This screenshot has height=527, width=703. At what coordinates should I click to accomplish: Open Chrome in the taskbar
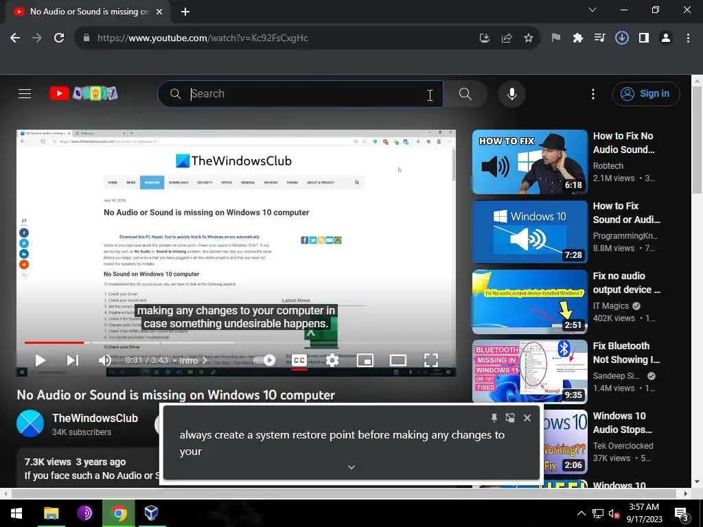119,513
